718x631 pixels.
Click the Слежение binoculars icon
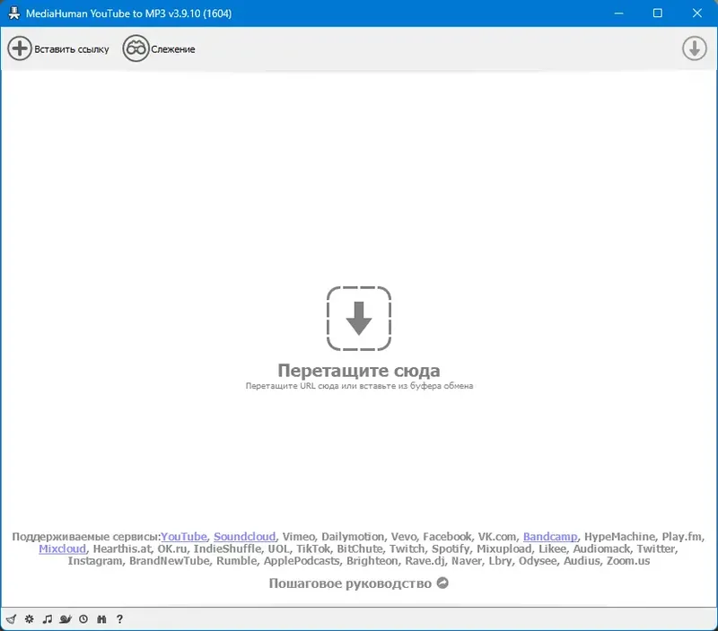click(x=136, y=49)
